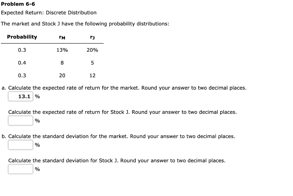Click the value 8 in the table
This screenshot has width=293, height=196.
click(x=62, y=63)
